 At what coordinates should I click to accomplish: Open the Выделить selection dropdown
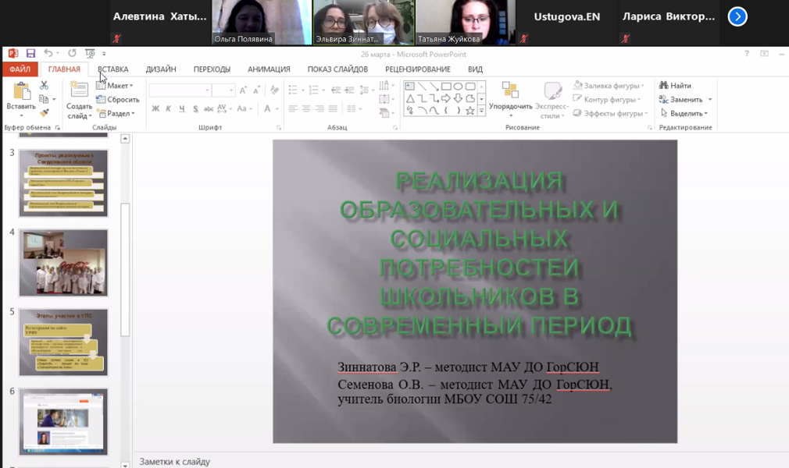point(685,113)
